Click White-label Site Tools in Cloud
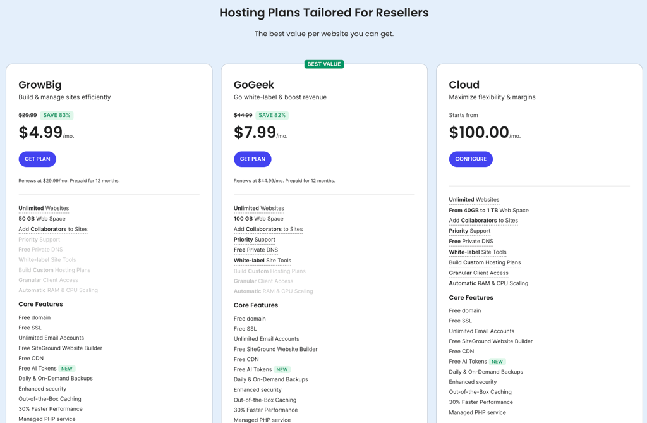 [x=478, y=252]
